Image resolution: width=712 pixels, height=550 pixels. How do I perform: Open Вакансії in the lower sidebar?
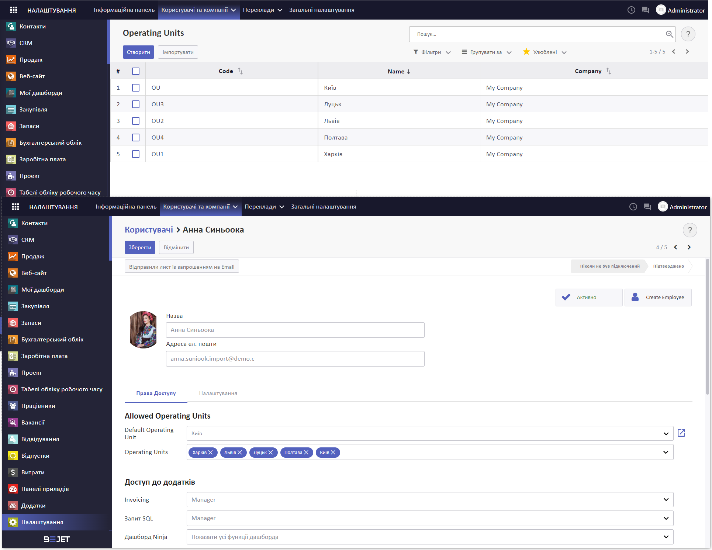[x=55, y=423]
